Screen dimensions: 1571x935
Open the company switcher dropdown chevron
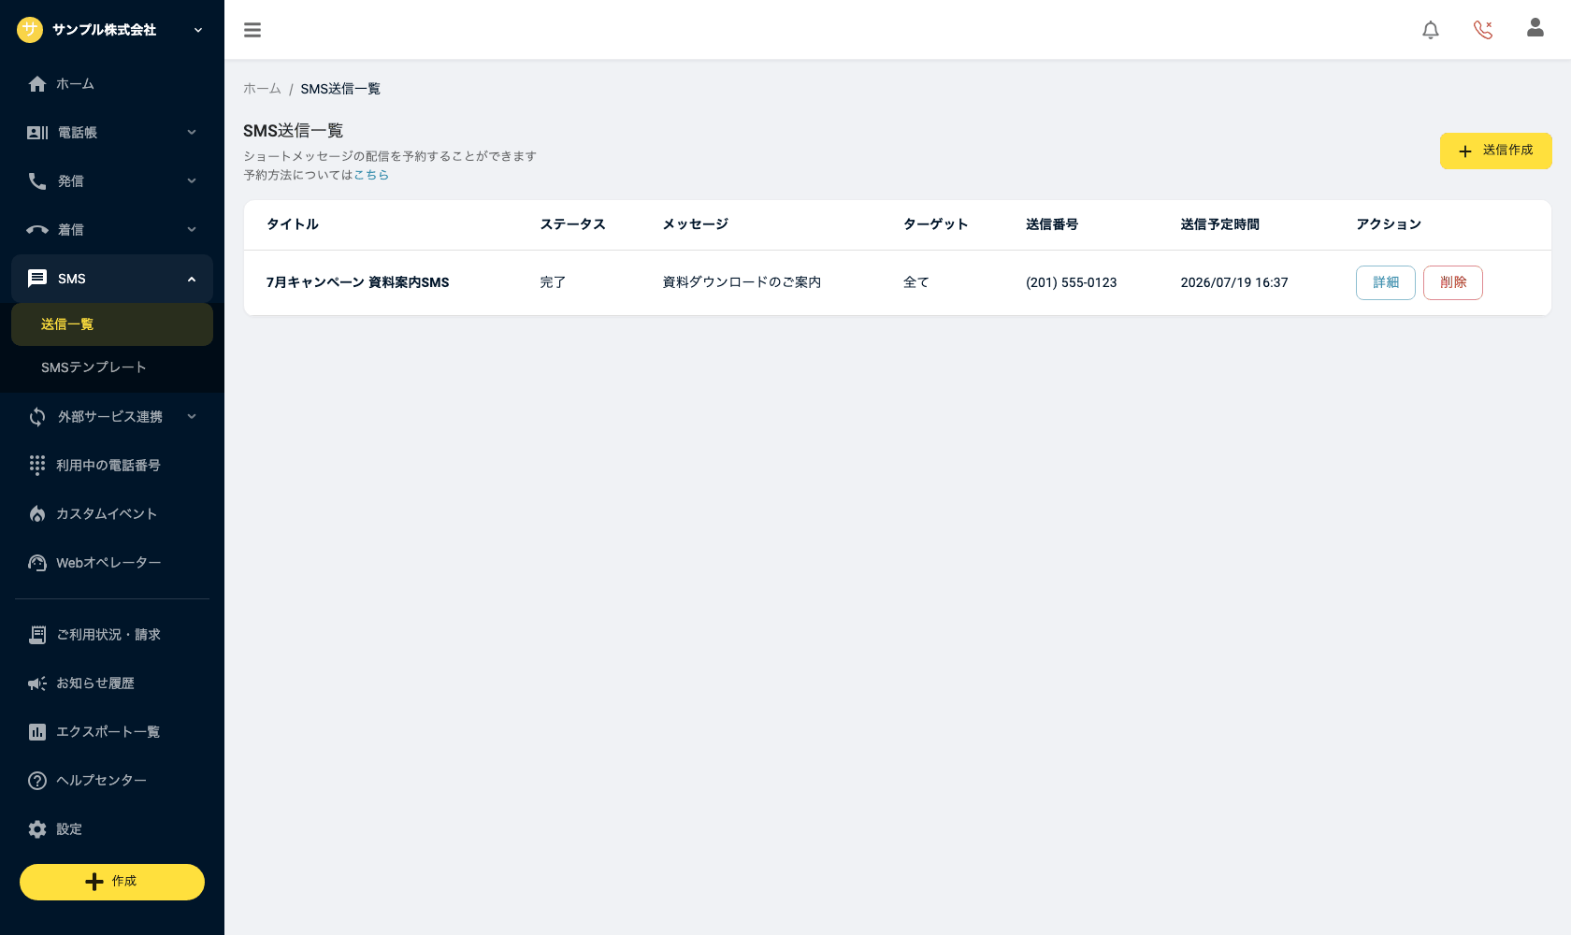click(198, 30)
